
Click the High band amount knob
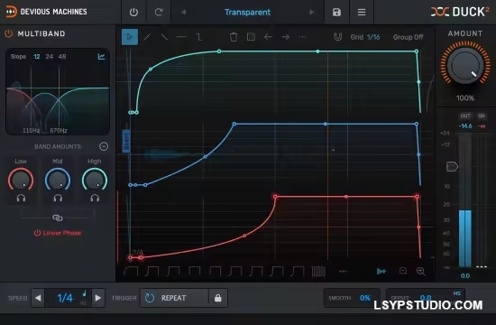(x=95, y=180)
